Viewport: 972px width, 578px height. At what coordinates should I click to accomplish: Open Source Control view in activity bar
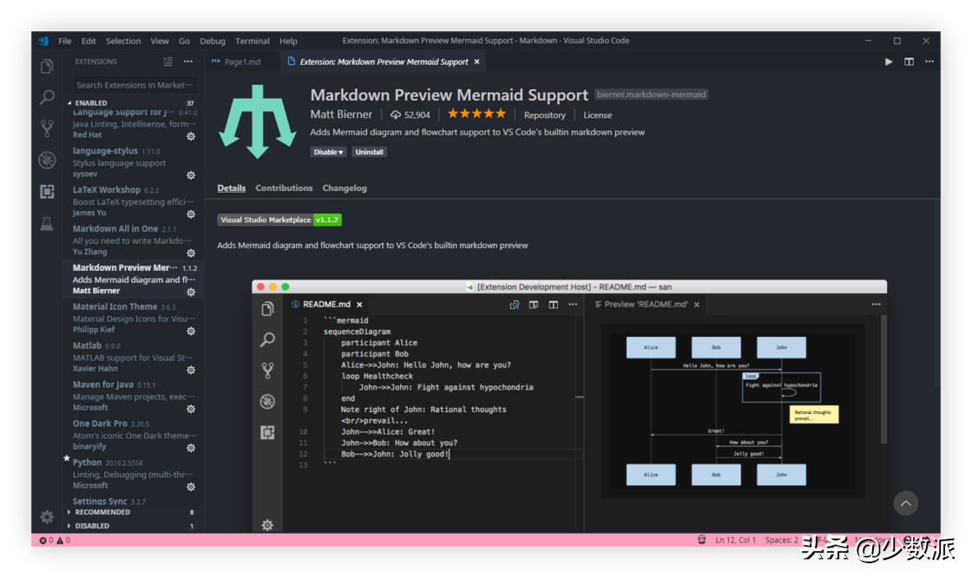47,128
